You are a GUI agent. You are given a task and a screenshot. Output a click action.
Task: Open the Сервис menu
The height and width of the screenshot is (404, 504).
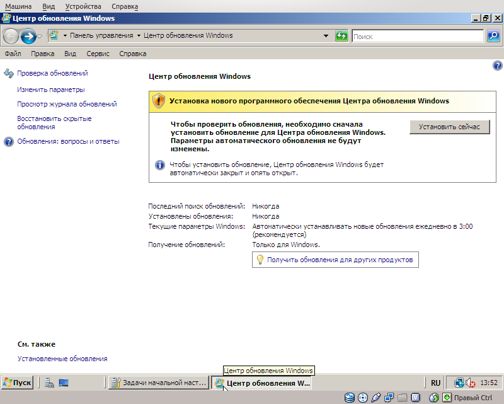(x=98, y=54)
